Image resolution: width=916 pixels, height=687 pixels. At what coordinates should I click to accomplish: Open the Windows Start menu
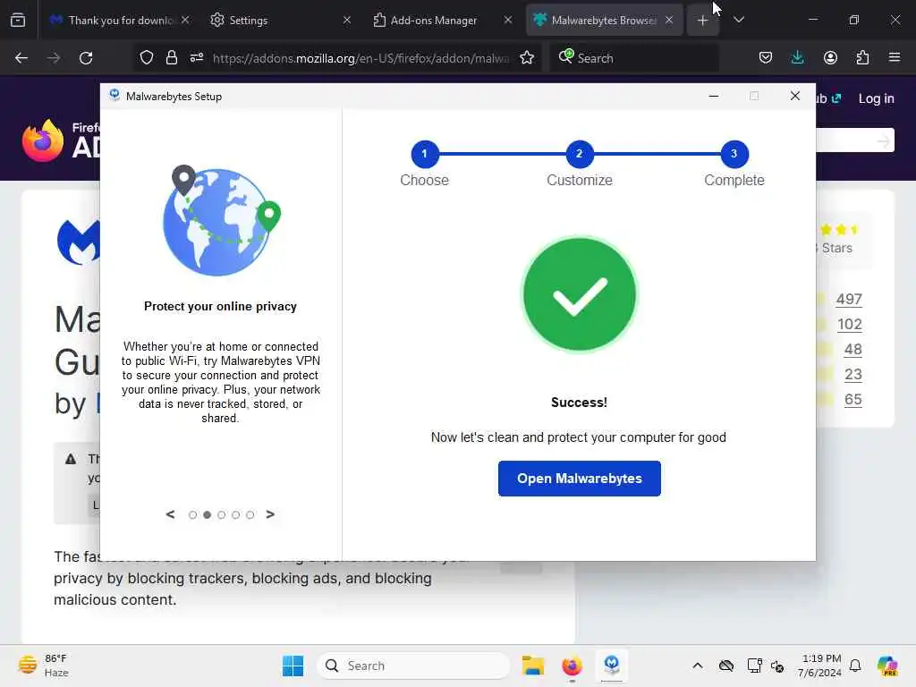click(x=293, y=666)
